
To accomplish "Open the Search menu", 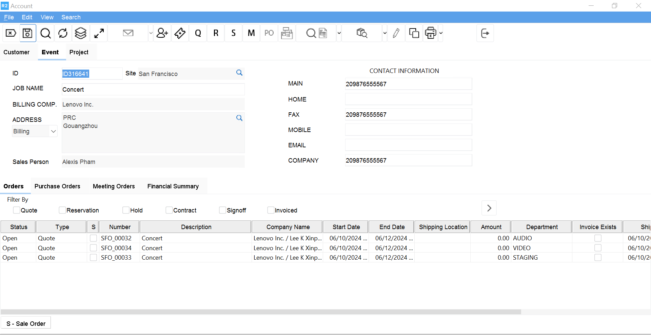I will click(x=71, y=17).
